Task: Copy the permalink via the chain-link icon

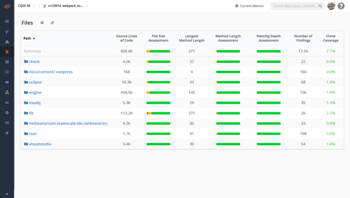Action: pyautogui.click(x=52, y=22)
